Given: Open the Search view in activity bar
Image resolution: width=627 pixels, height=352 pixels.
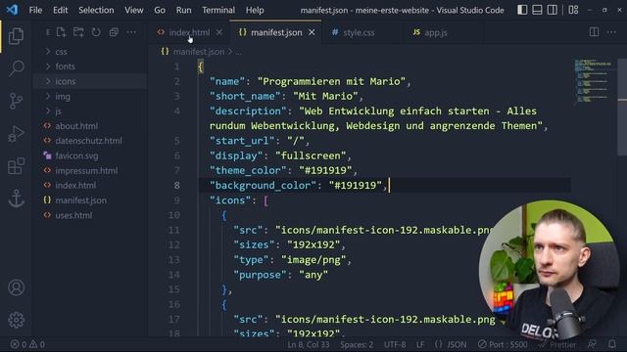Looking at the screenshot, I should tap(16, 68).
